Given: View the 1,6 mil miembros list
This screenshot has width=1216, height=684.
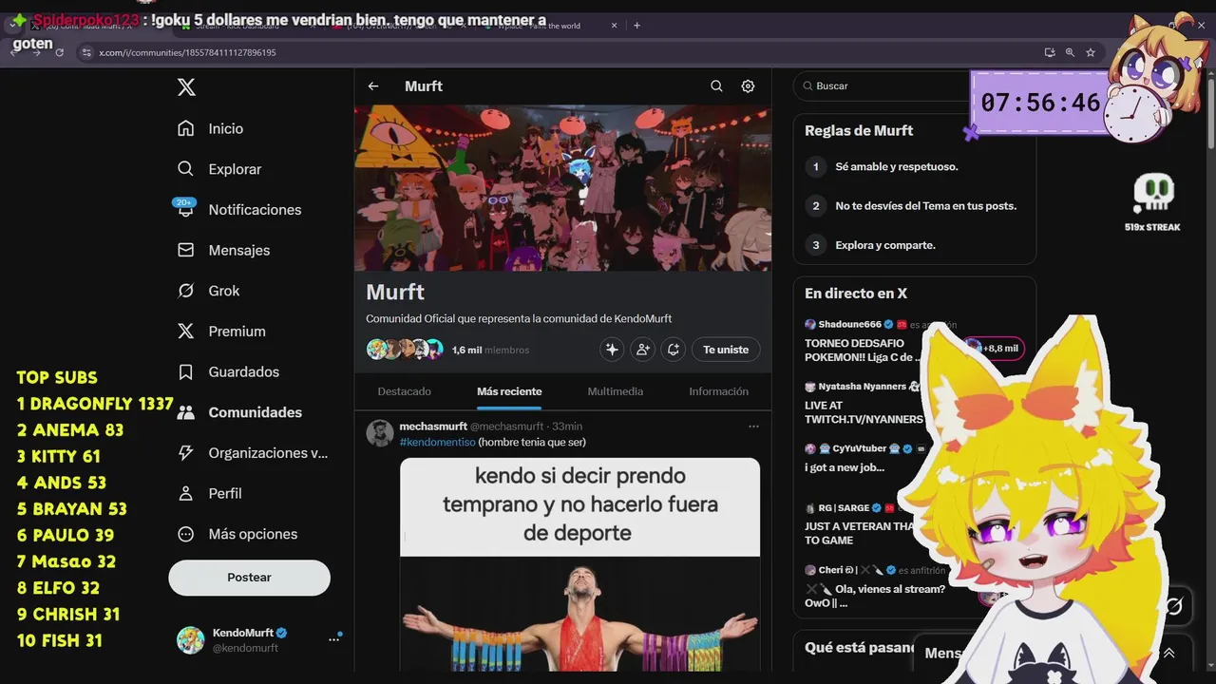Looking at the screenshot, I should coord(490,350).
